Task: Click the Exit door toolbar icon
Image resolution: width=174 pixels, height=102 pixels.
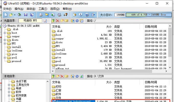Action: [x=93, y=15]
